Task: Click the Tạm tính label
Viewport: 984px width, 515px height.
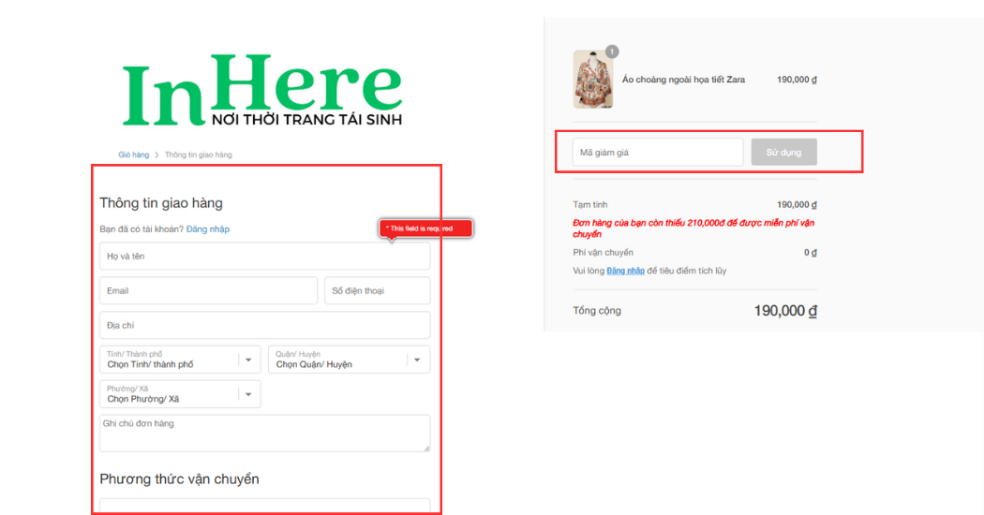Action: (589, 204)
